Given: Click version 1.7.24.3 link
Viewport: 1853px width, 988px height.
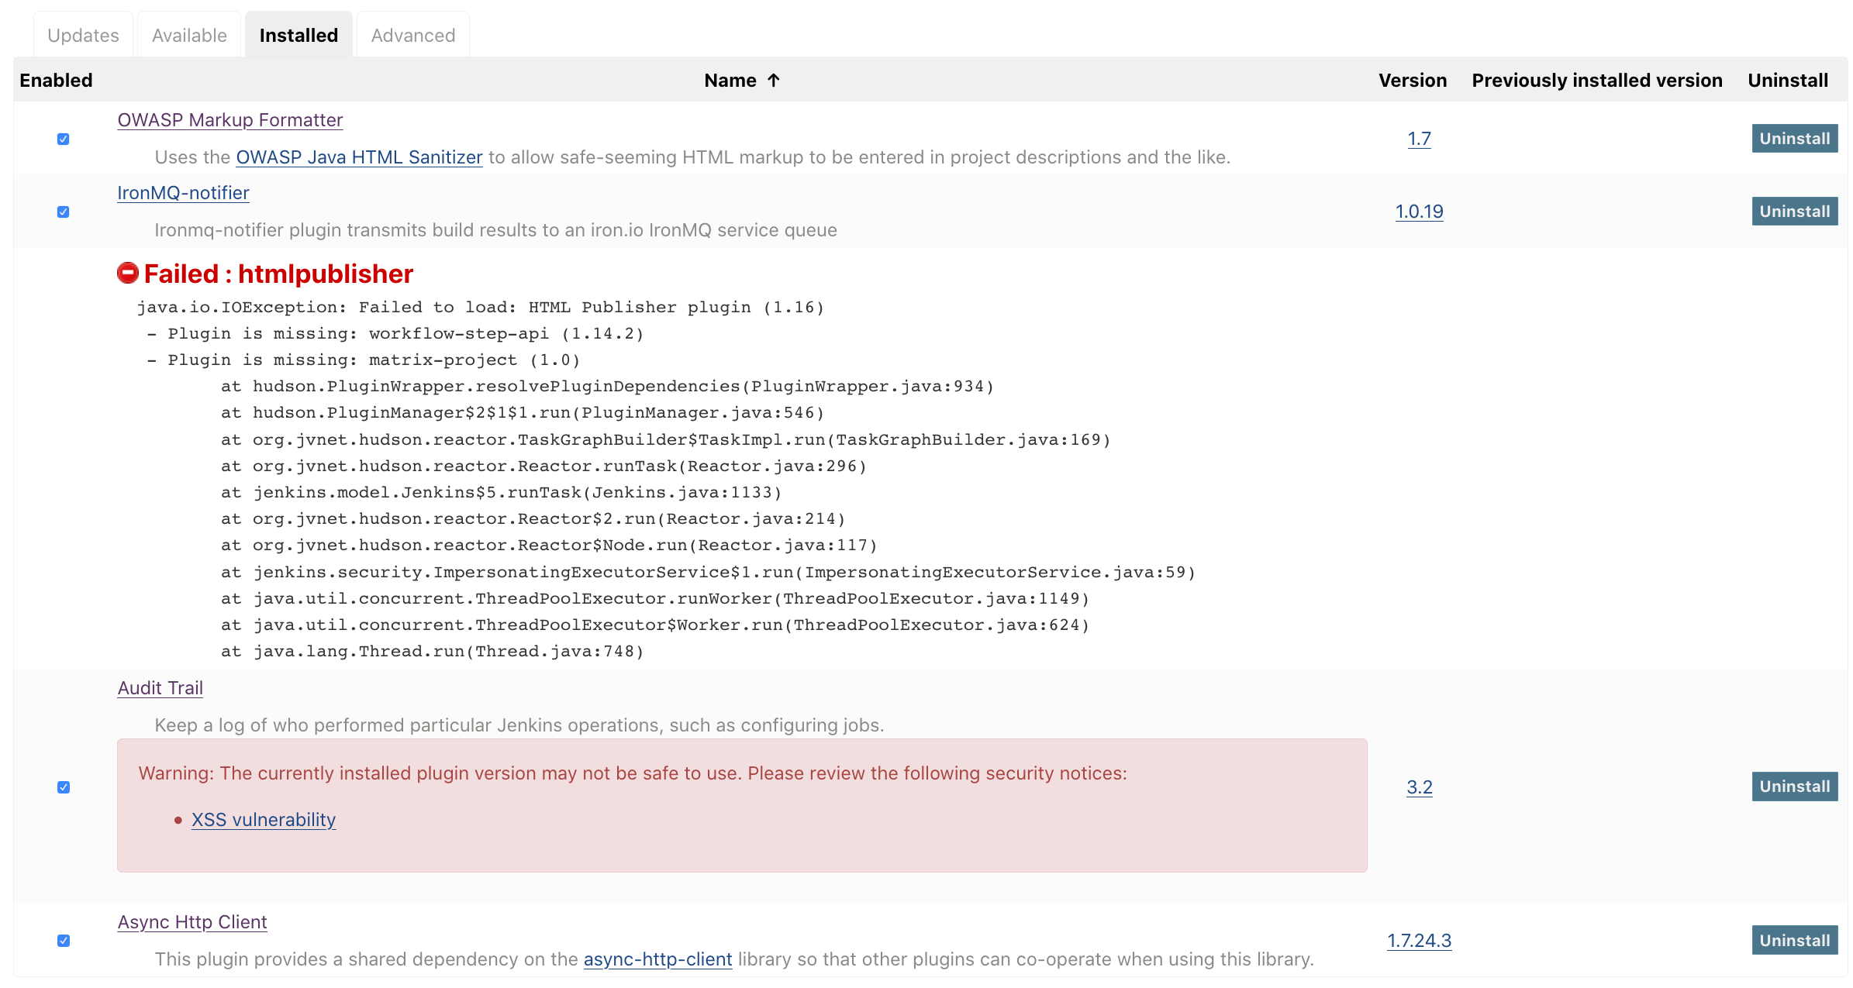Looking at the screenshot, I should (1419, 941).
